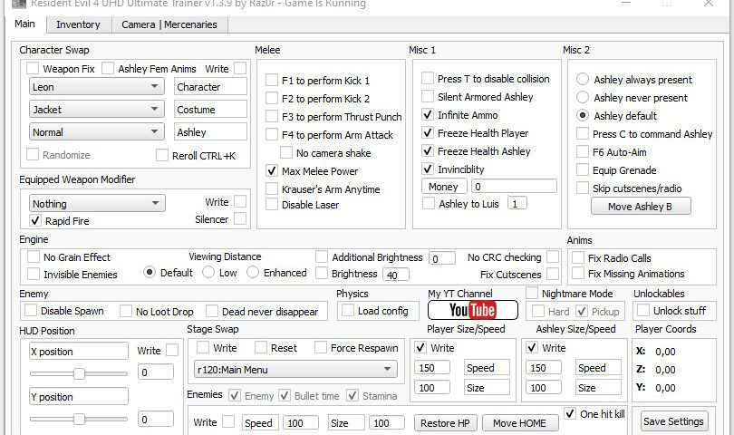Viewport: 734px width, 435px height.
Task: Open the r120:Main Menu stage dropdown
Action: [295, 369]
